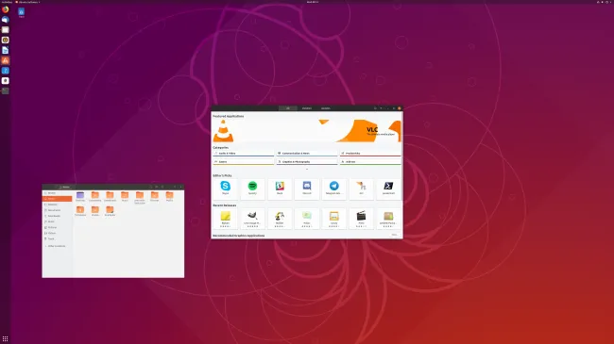Click the VLC featured banner
Screen dimensions: 614x344
(x=307, y=131)
